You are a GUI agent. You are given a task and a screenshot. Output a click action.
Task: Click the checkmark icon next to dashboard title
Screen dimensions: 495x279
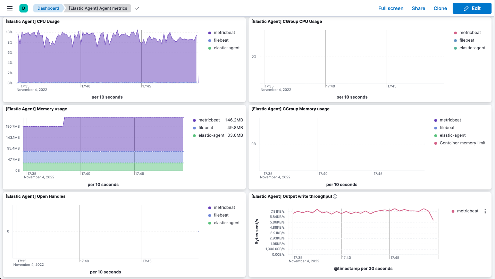coord(136,8)
